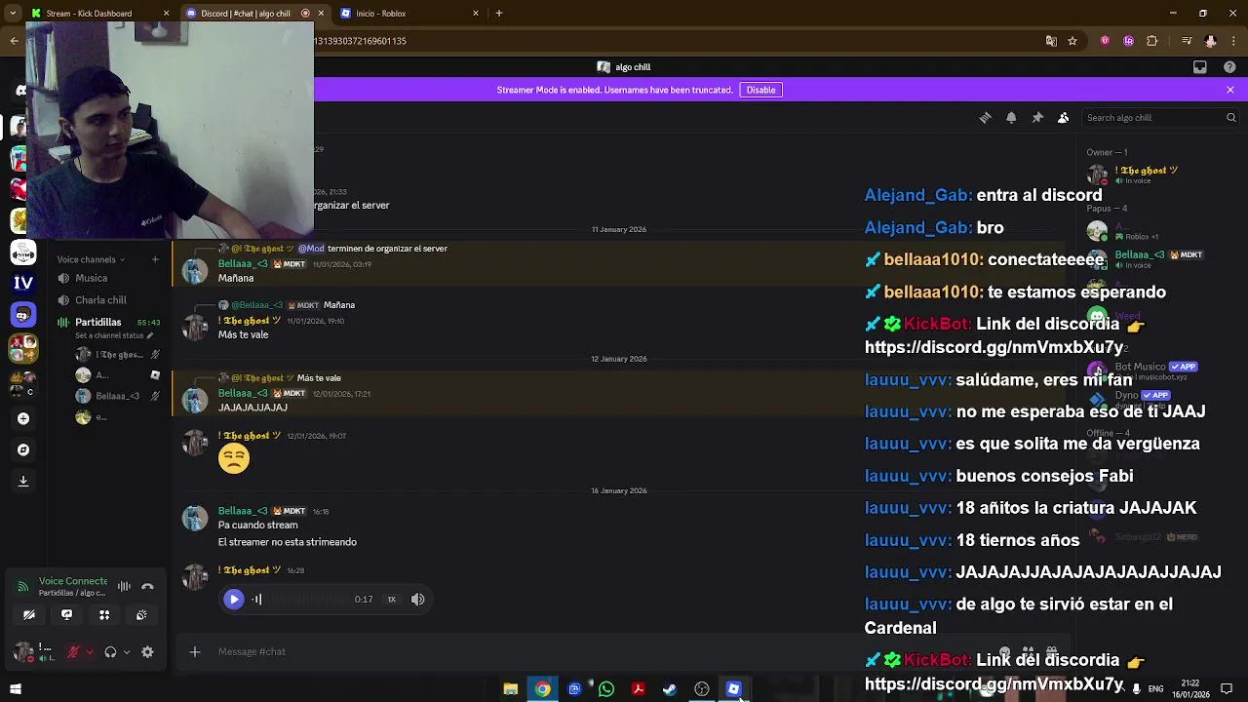The image size is (1248, 702).
Task: Open Chrome profile avatar
Action: [x=1210, y=41]
